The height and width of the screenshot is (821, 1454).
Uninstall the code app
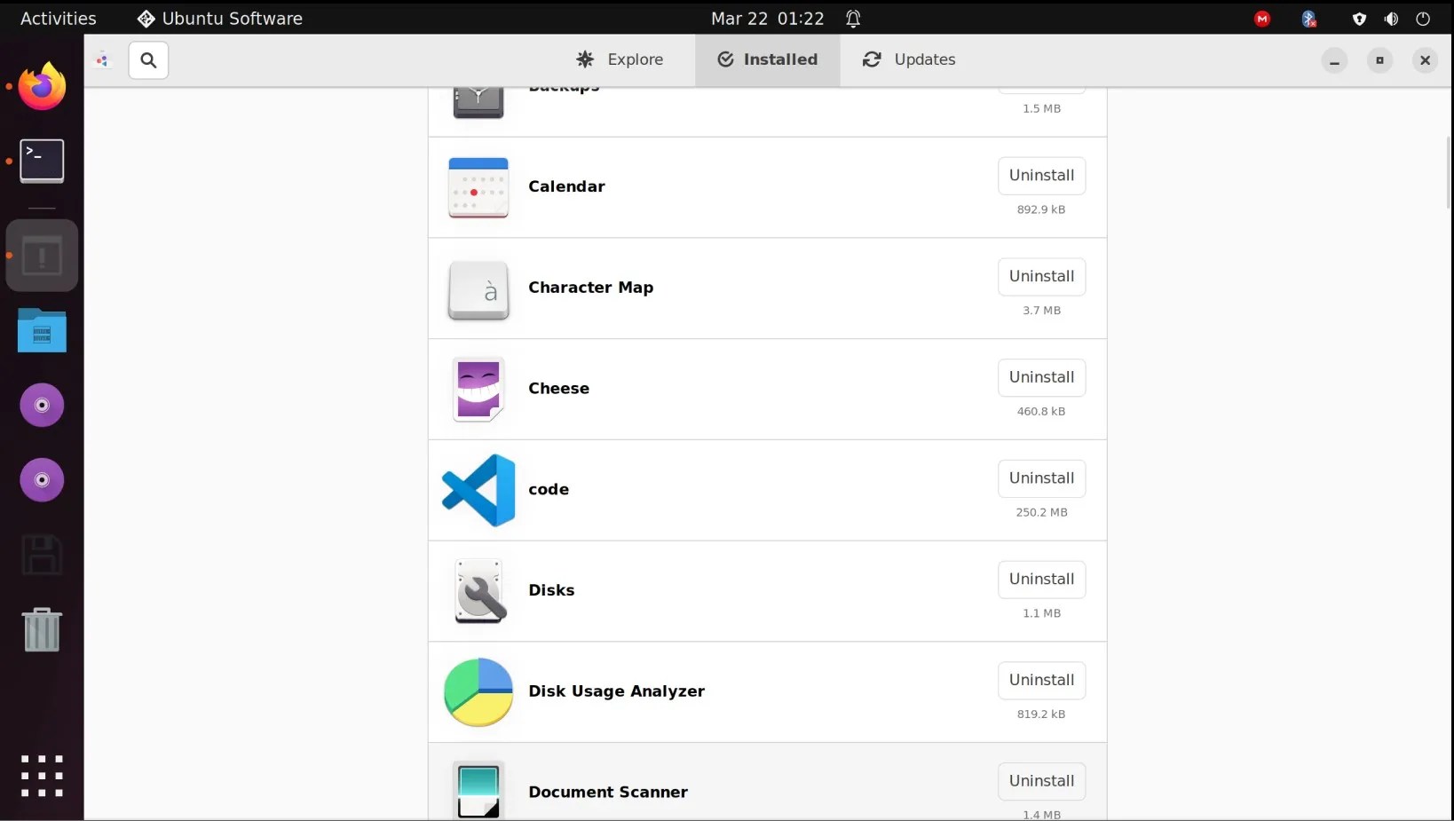(x=1041, y=478)
